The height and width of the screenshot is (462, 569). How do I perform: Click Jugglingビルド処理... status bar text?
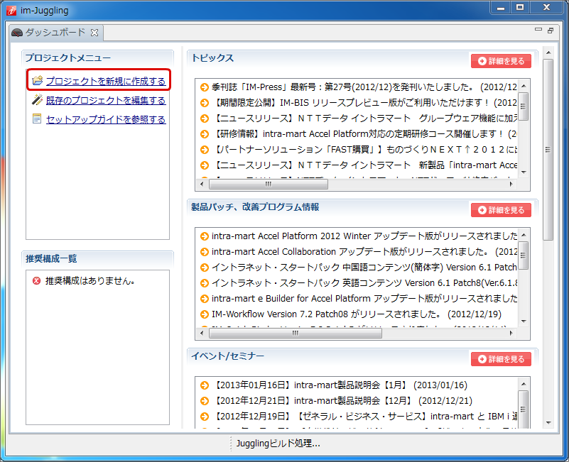click(278, 444)
